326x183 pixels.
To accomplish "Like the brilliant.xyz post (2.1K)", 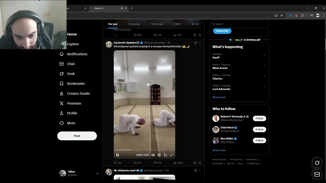I will coord(157,35).
